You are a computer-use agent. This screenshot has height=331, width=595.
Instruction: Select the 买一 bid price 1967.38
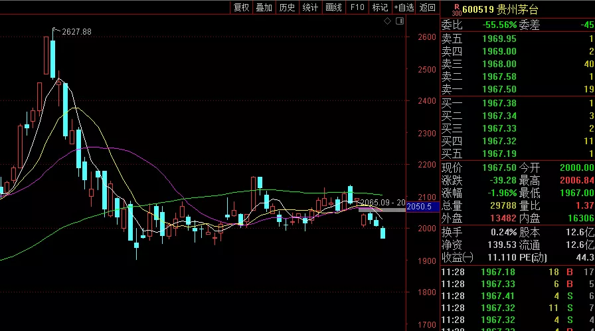tap(499, 103)
